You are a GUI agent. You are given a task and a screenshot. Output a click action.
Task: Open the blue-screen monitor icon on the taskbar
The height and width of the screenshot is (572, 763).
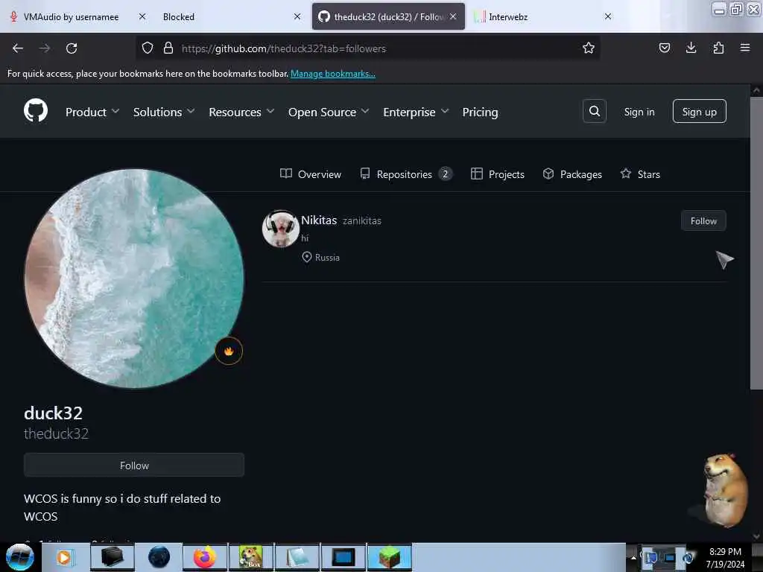coord(343,557)
